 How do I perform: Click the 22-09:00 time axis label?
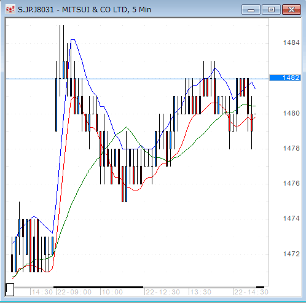pos(74,292)
